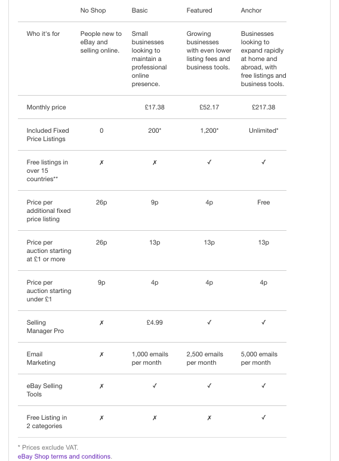Select the No Shop column header
The width and height of the screenshot is (339, 461).
pyautogui.click(x=93, y=10)
